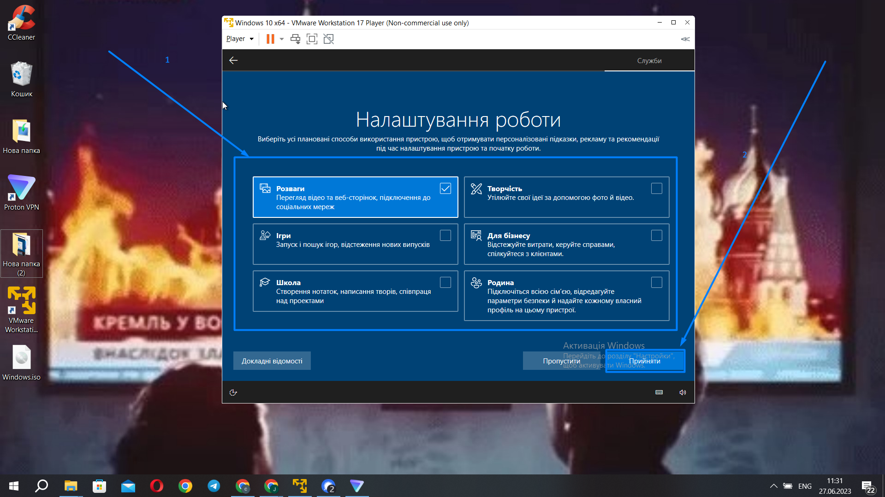
Task: Click the Школа graduation cap icon
Action: [265, 282]
